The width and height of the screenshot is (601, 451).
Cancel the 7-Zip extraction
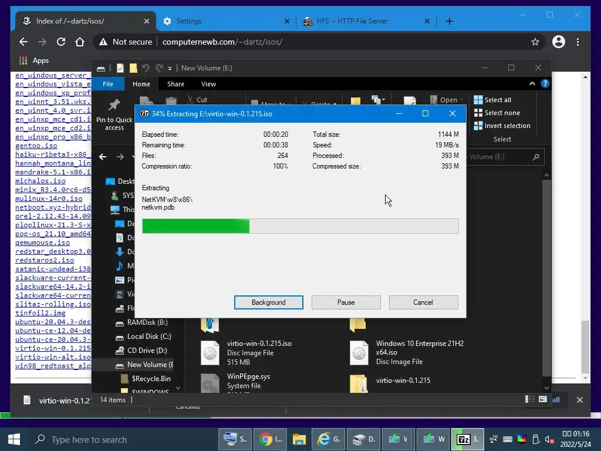coord(423,302)
